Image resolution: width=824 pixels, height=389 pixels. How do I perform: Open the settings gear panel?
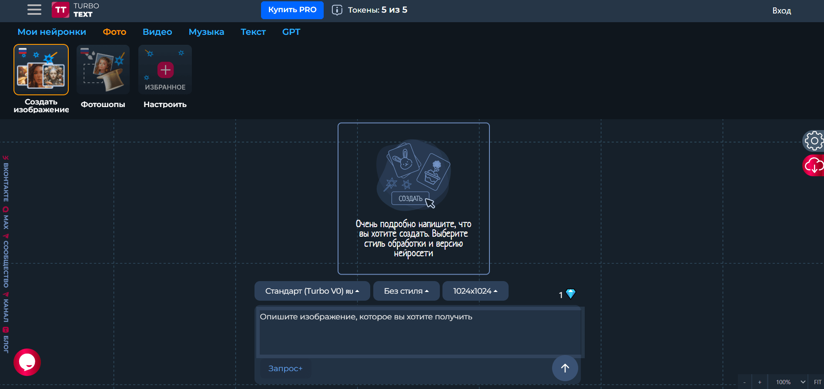click(x=814, y=141)
